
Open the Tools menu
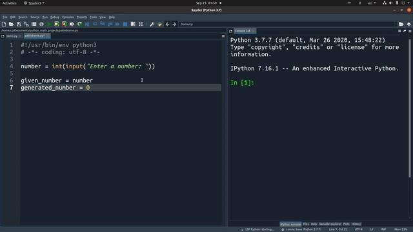point(93,17)
